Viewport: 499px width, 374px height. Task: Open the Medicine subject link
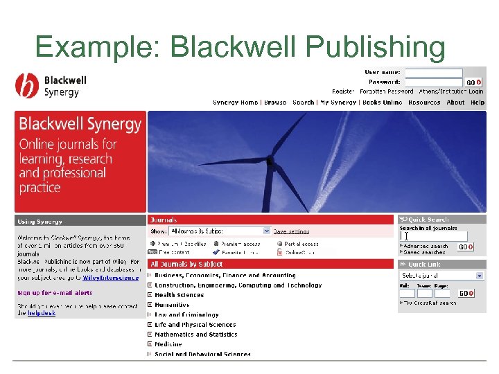[x=168, y=344]
